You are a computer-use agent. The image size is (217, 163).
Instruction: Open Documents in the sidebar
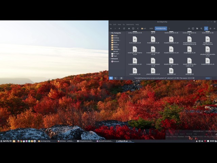pos(117,40)
